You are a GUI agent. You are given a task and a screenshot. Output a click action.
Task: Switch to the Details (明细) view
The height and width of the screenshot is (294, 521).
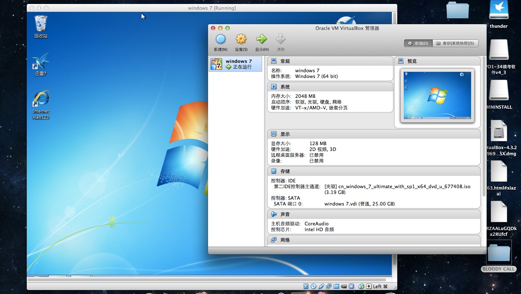click(x=418, y=43)
